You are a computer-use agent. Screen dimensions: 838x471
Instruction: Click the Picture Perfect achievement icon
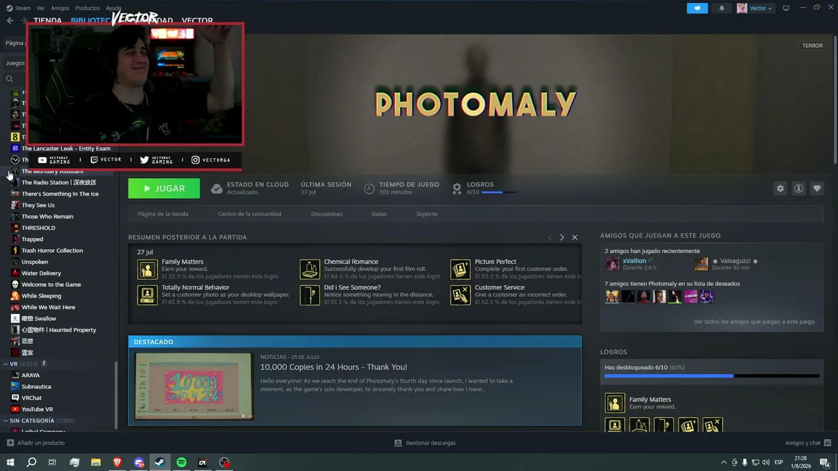460,269
